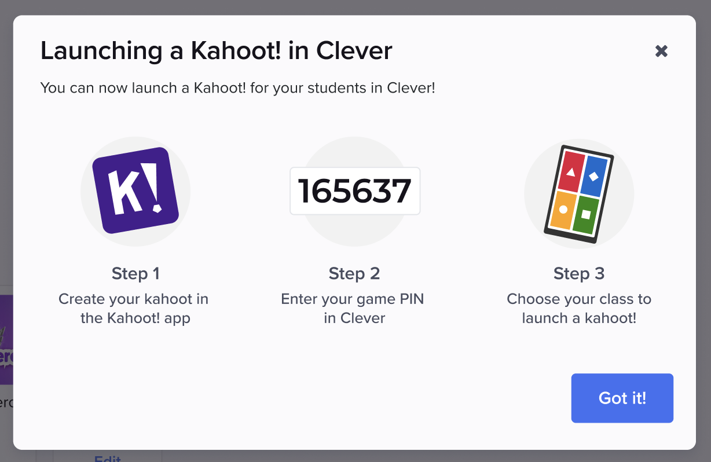Open the Edit link below the dialog
The height and width of the screenshot is (462, 711).
pyautogui.click(x=107, y=459)
